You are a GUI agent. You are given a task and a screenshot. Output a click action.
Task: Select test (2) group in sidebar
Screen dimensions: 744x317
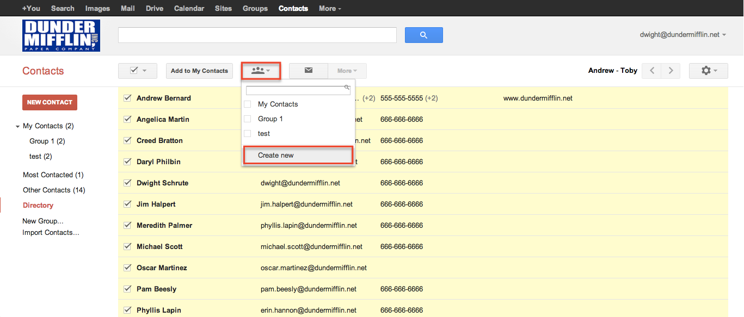point(41,156)
